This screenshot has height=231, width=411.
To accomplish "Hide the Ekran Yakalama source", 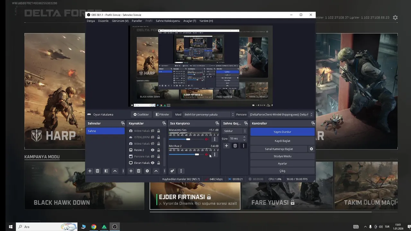I will point(153,163).
